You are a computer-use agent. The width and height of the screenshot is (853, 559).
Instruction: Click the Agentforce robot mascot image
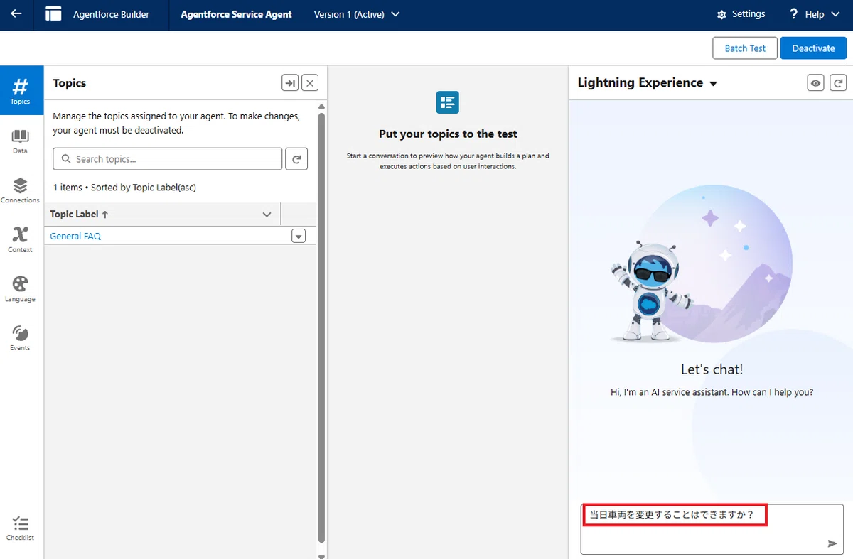coord(649,292)
